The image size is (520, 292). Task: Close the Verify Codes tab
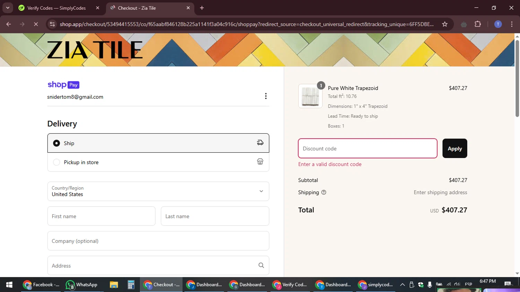(97, 8)
